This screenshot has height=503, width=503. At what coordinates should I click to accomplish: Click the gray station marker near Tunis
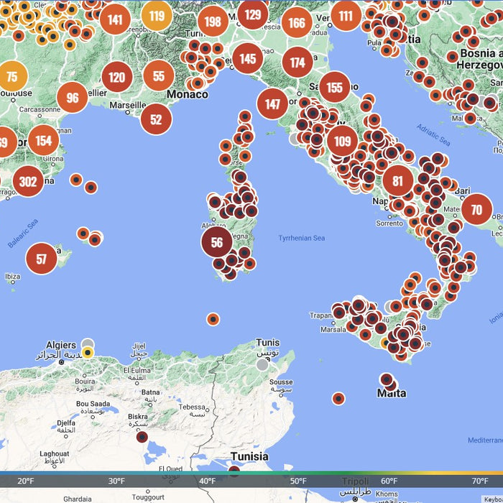(263, 364)
